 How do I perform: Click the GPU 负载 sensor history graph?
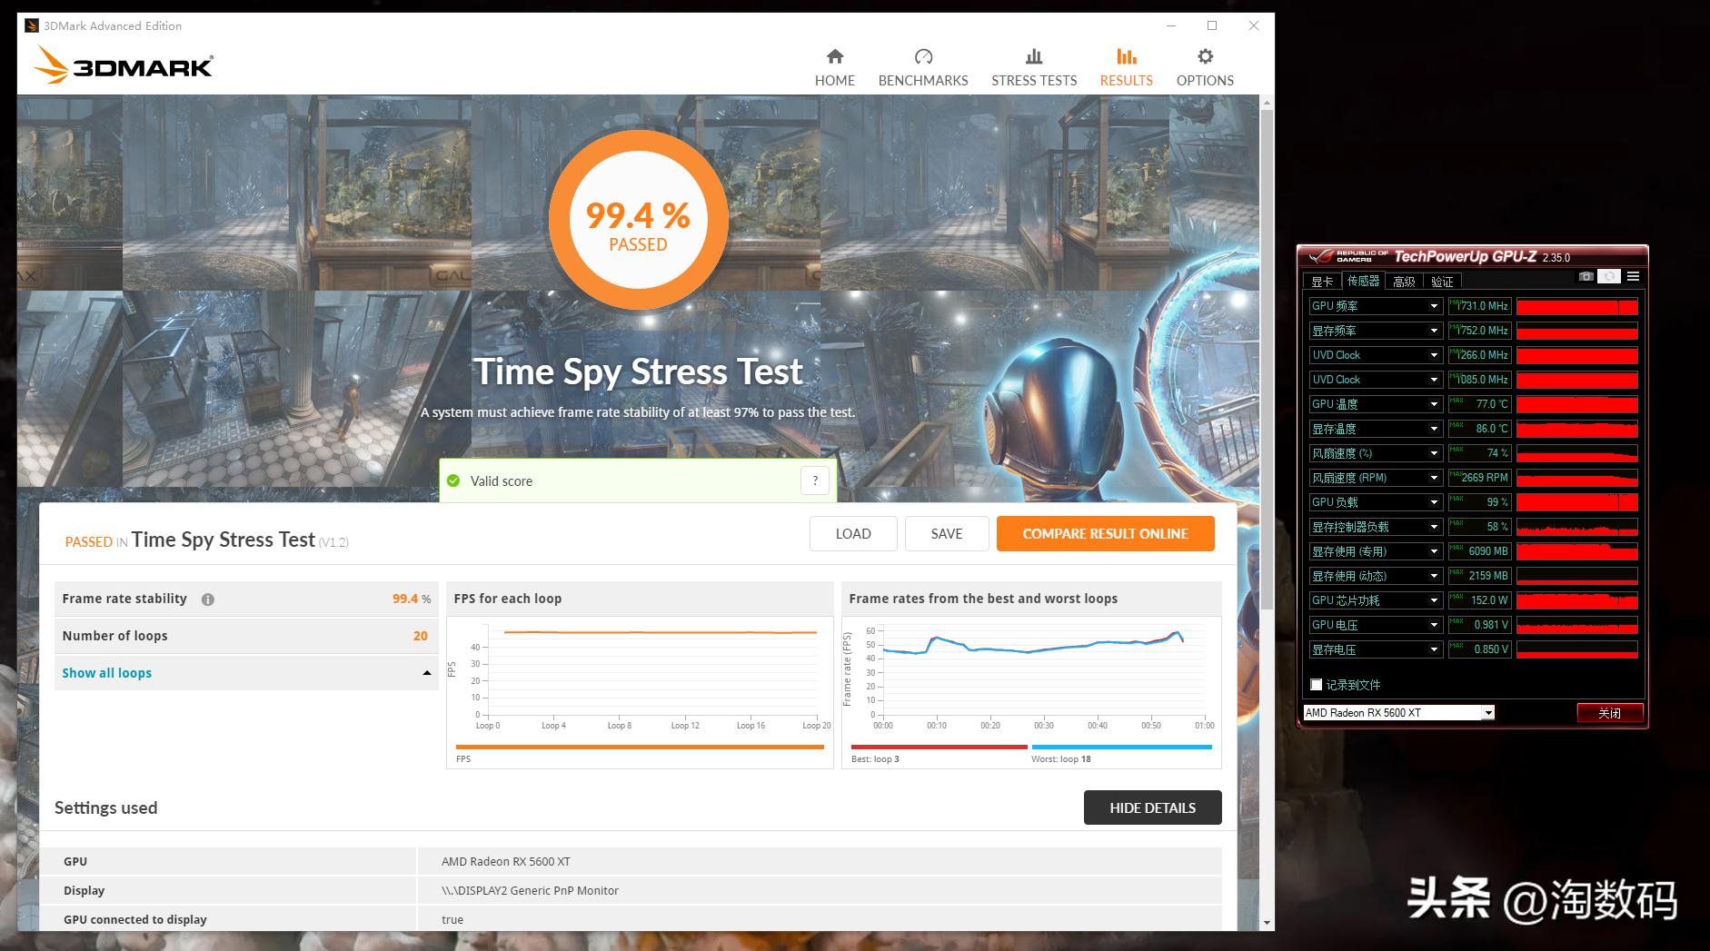(1577, 502)
